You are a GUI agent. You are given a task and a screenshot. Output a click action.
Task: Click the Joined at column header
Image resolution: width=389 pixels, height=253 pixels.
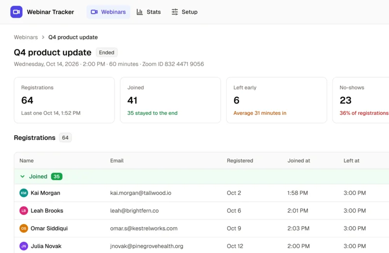(299, 161)
